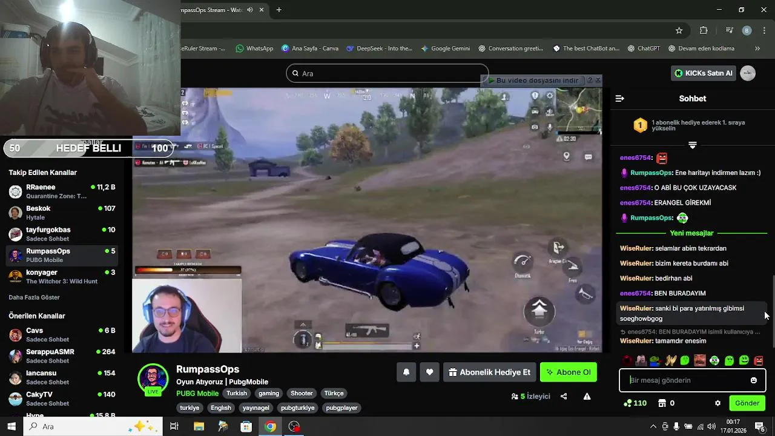This screenshot has width=775, height=436.
Task: Follow channel with the heart button
Action: pyautogui.click(x=429, y=372)
